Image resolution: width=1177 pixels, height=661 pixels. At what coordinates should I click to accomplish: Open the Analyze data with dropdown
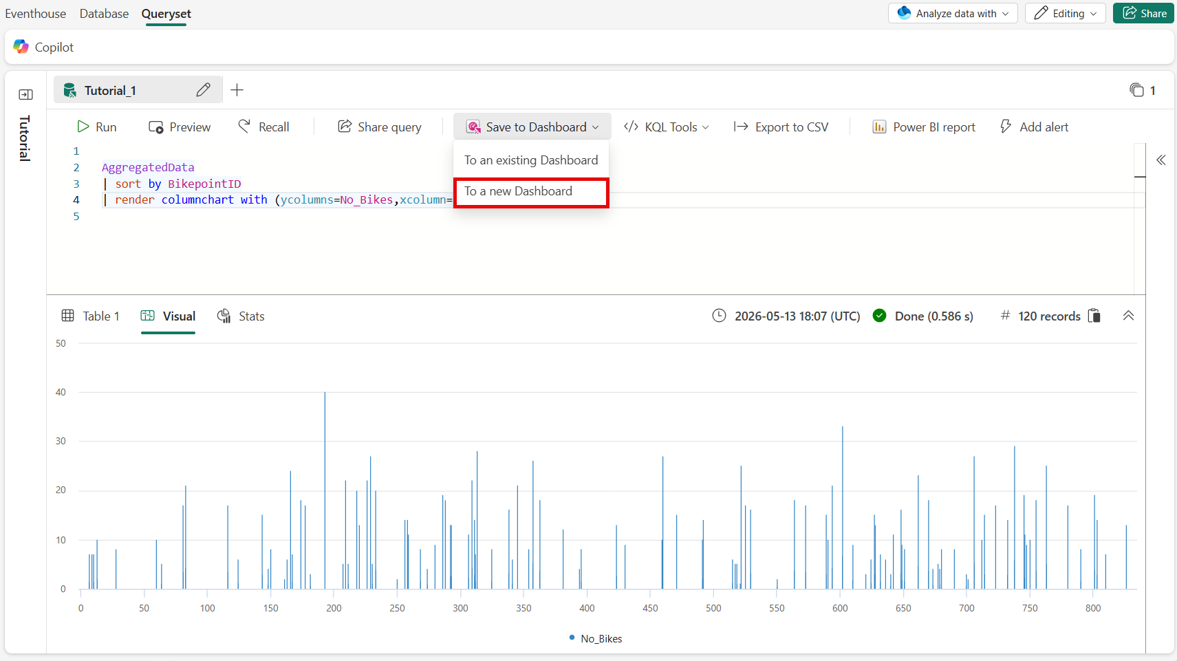953,13
